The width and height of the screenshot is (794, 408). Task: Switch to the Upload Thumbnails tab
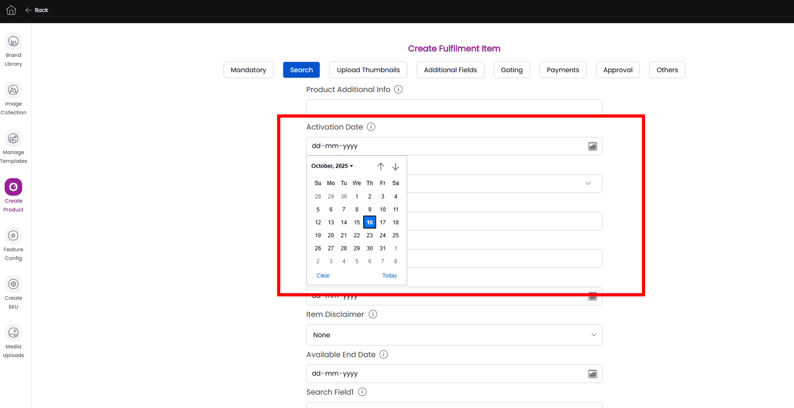point(368,70)
